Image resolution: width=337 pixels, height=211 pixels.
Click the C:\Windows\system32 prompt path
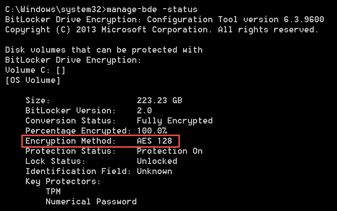click(x=56, y=10)
